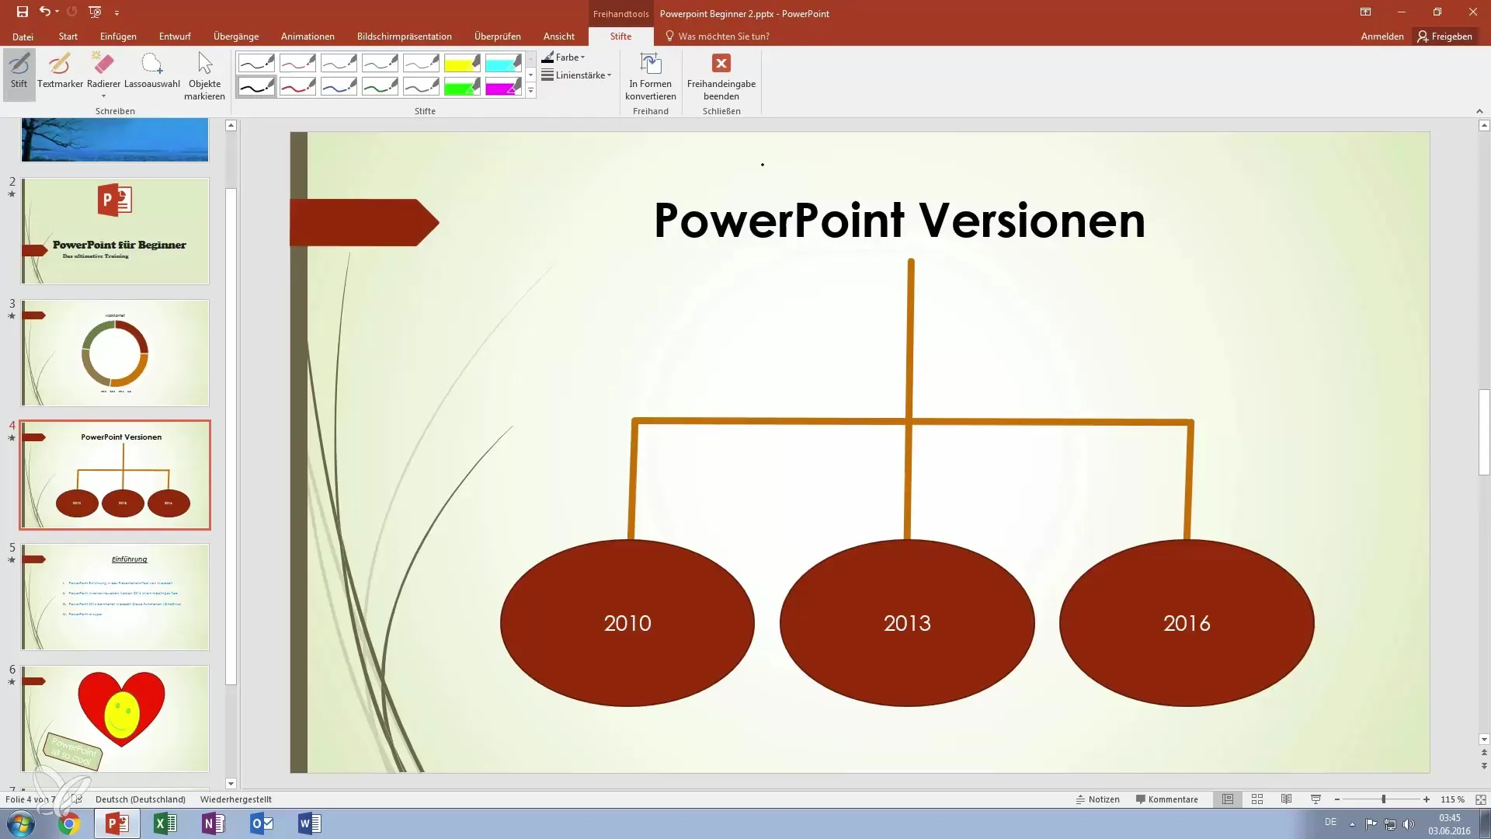The height and width of the screenshot is (839, 1491).
Task: Select the thick red pen preset in bottom row
Action: 297,86
